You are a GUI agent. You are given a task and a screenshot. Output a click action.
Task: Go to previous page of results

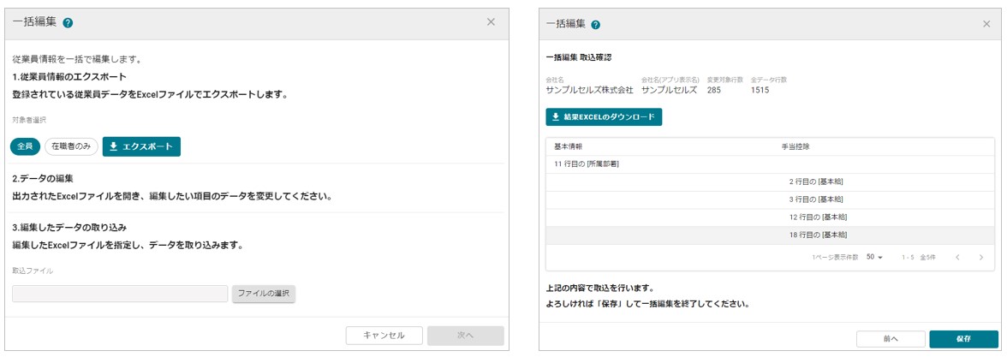point(957,258)
